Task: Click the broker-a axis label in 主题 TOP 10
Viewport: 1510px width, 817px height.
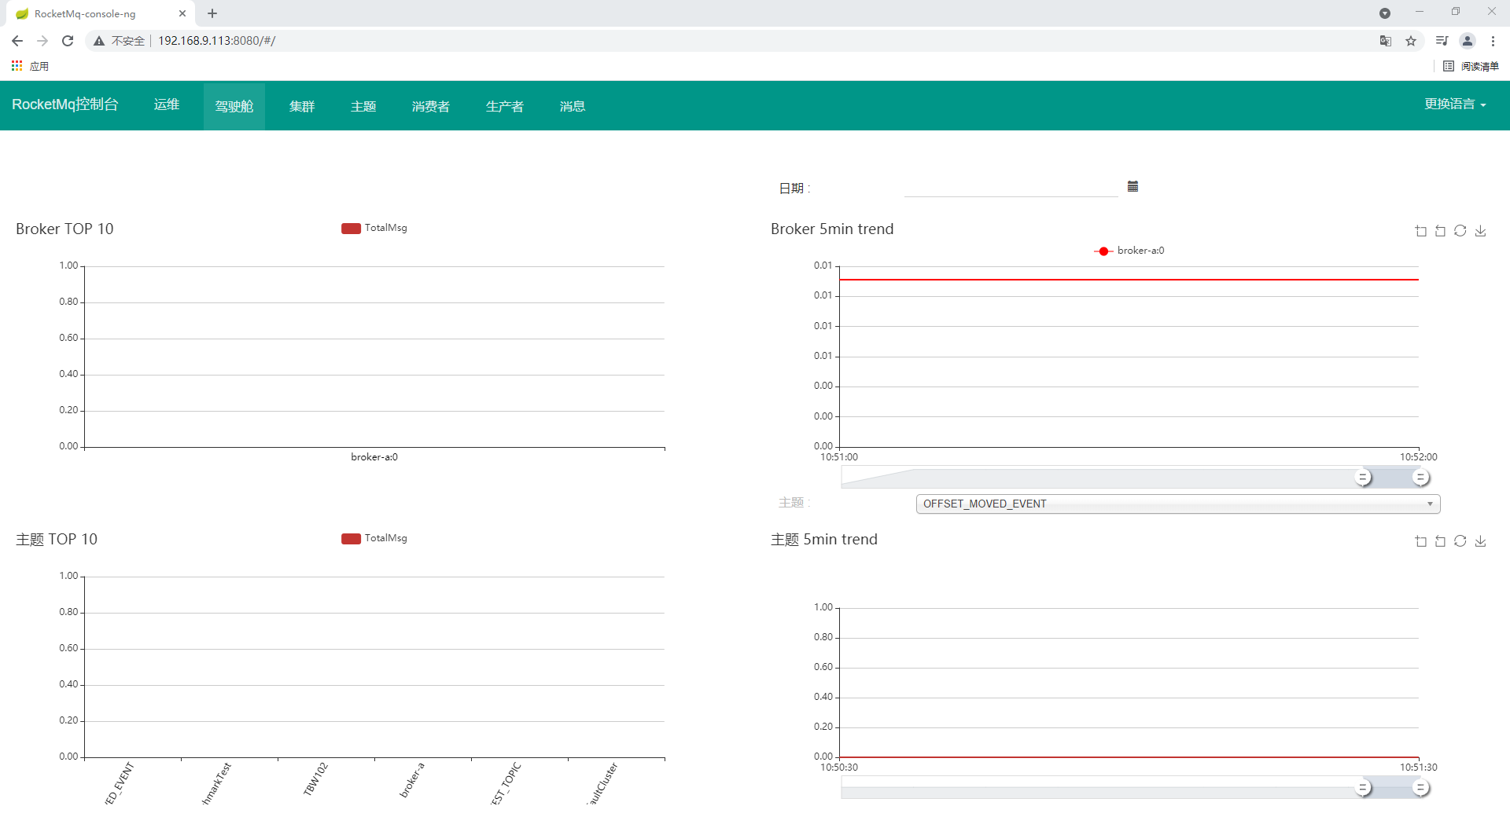Action: coord(412,780)
